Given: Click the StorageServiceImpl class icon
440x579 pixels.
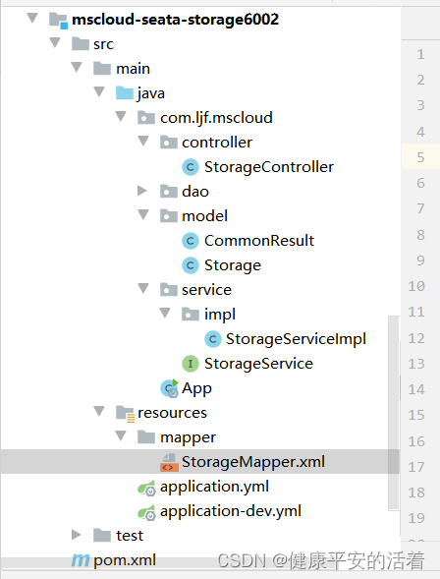Looking at the screenshot, I should coord(213,339).
